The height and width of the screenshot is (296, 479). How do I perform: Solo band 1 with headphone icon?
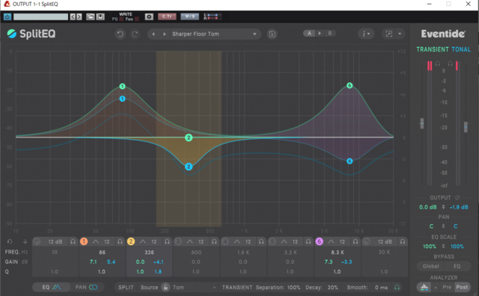[x=120, y=241]
